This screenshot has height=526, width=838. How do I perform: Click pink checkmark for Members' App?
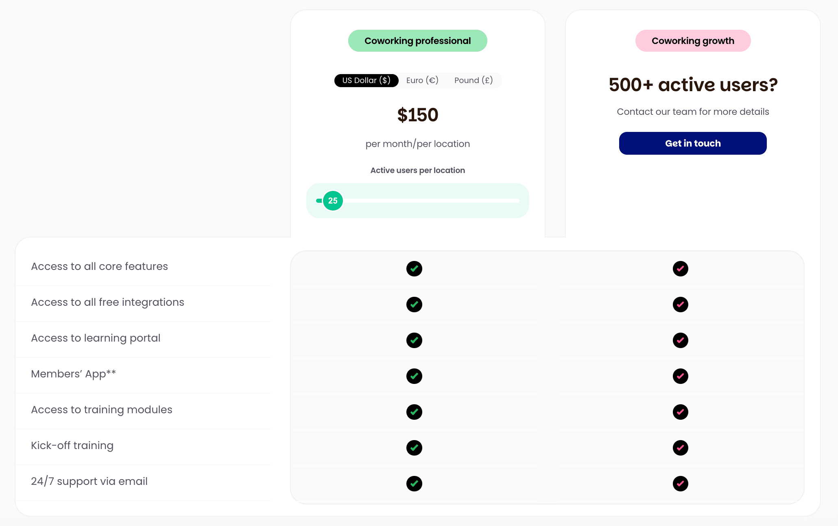pos(680,376)
